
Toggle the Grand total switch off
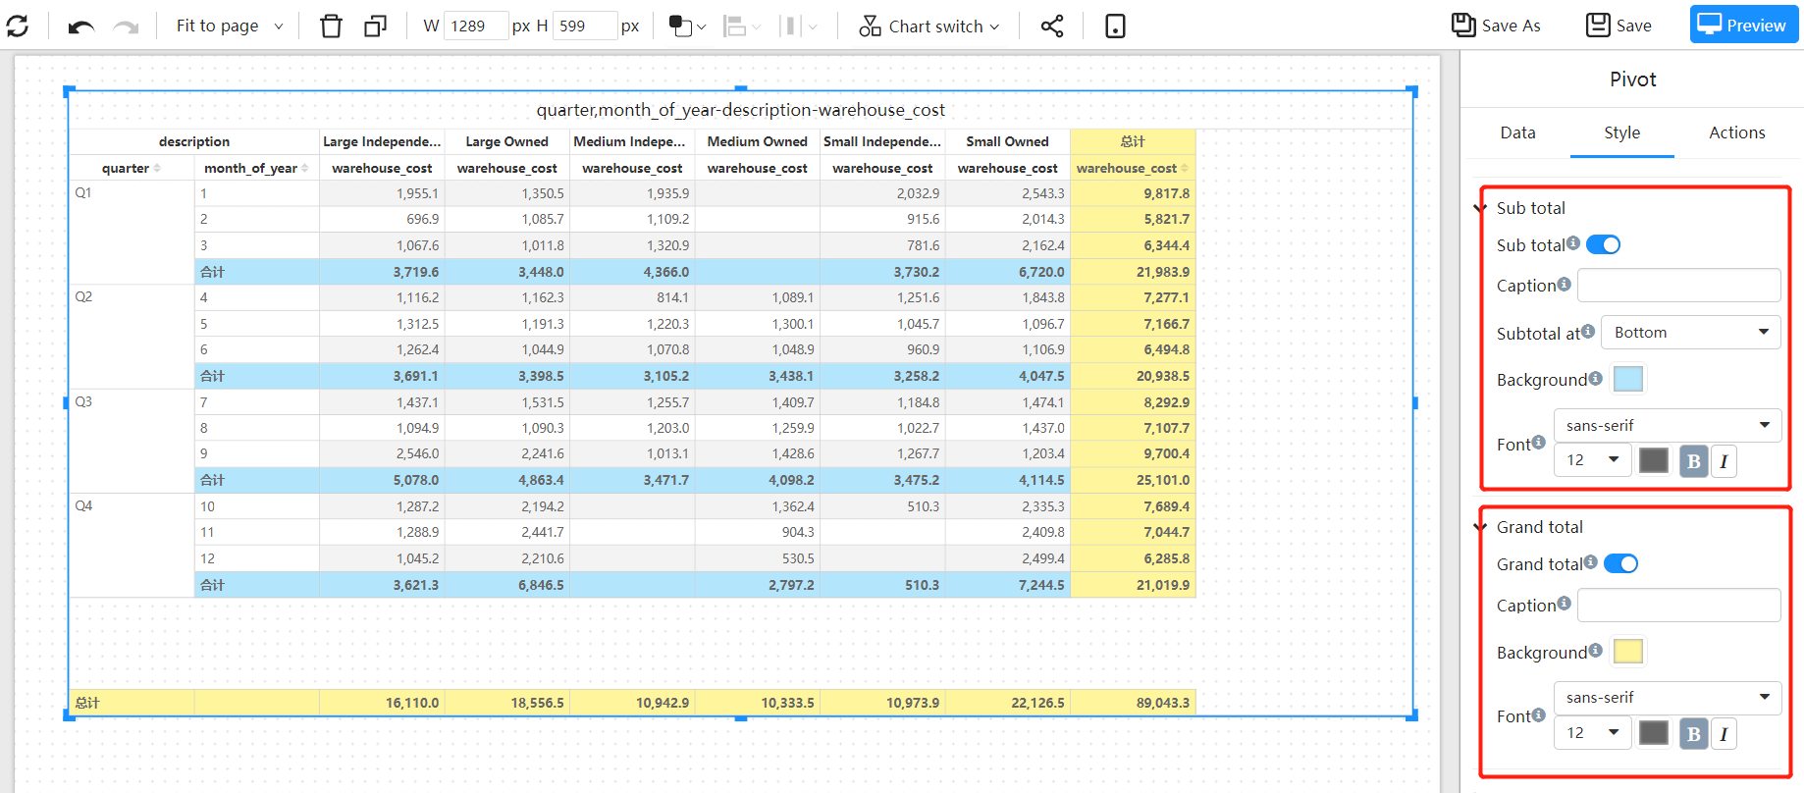(1621, 563)
